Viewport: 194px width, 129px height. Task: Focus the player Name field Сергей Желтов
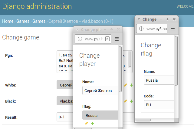click(100, 90)
